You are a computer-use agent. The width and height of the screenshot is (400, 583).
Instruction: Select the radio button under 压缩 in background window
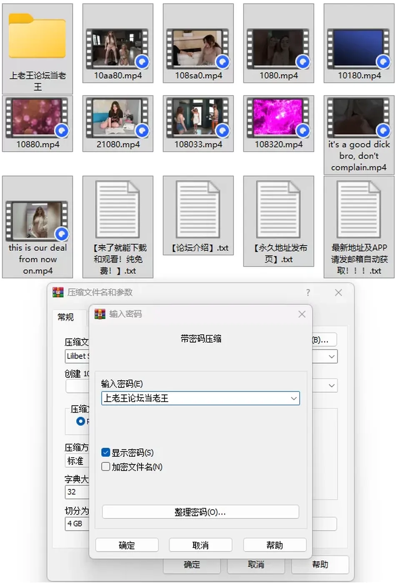click(81, 421)
